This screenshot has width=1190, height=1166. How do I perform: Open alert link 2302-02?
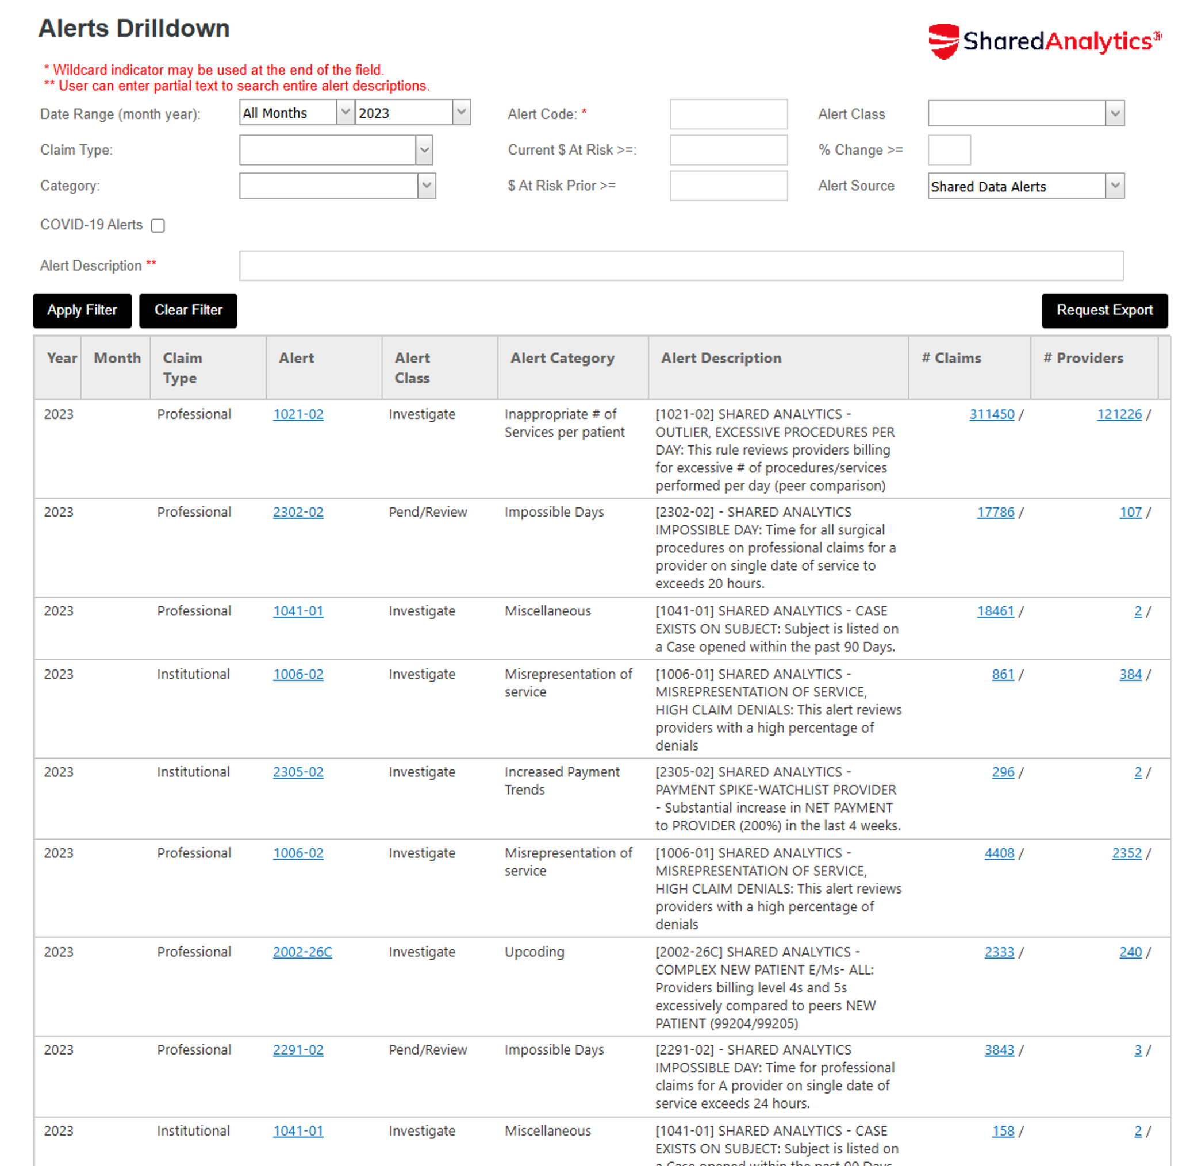pos(298,512)
